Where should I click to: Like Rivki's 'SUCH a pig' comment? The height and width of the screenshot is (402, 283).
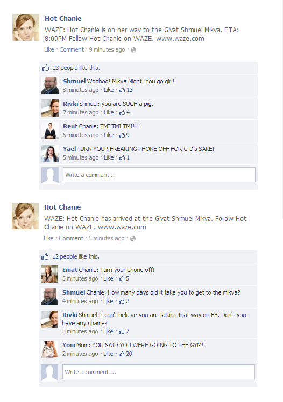click(x=109, y=112)
